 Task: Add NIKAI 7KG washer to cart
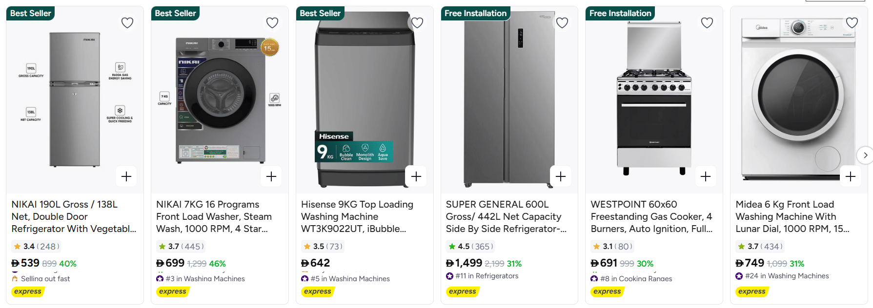(271, 176)
